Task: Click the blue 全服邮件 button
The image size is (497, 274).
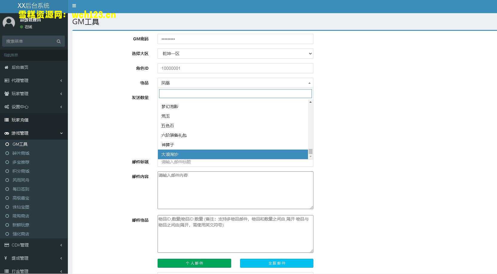Action: tap(276, 263)
